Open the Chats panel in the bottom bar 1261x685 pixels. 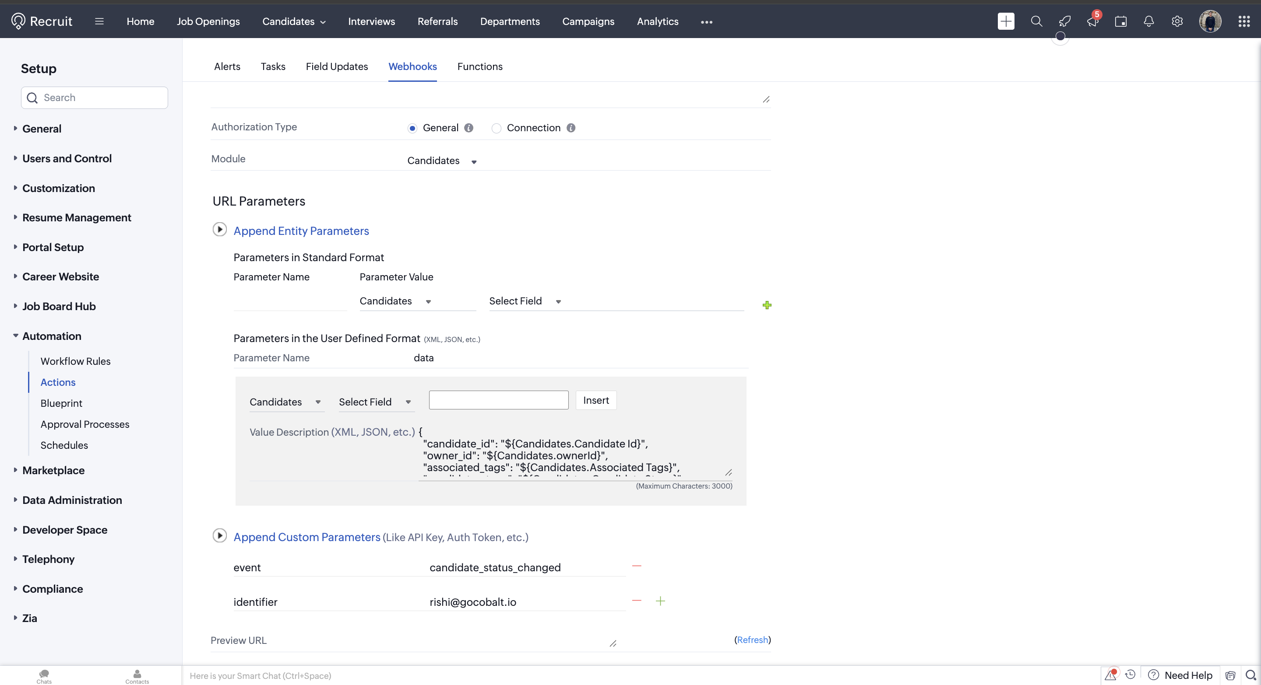[x=44, y=676]
